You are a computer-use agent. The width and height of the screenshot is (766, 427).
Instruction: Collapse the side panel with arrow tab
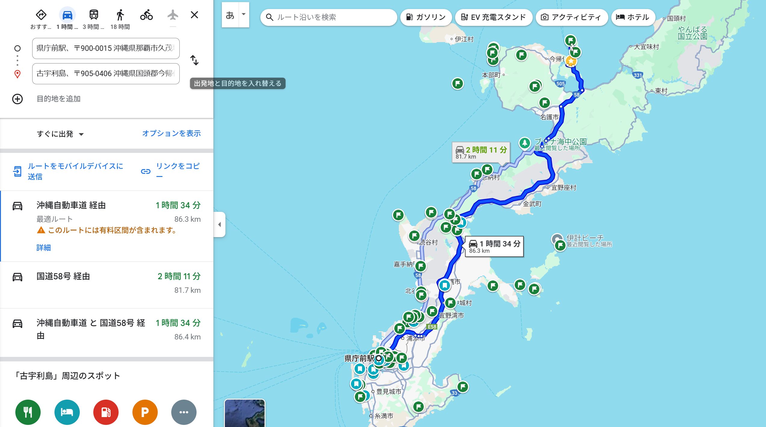[219, 224]
